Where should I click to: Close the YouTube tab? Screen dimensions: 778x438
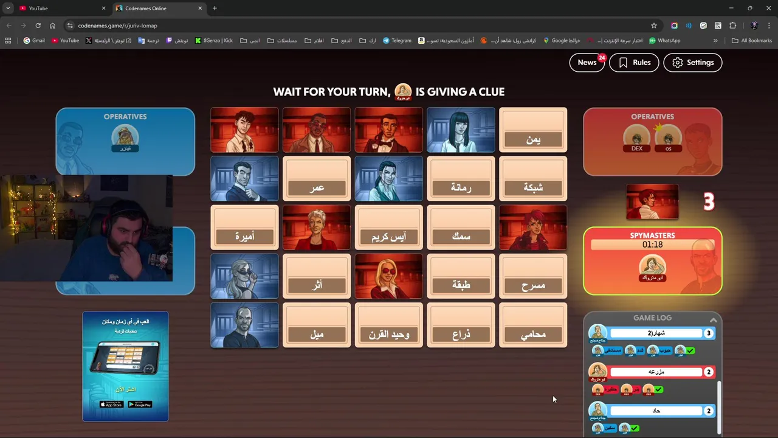coord(103,9)
